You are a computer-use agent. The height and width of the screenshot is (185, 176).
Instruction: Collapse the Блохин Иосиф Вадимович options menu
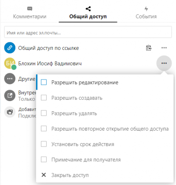click(x=164, y=63)
